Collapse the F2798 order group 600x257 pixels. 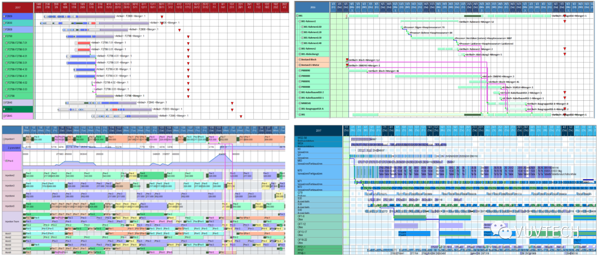pos(5,36)
